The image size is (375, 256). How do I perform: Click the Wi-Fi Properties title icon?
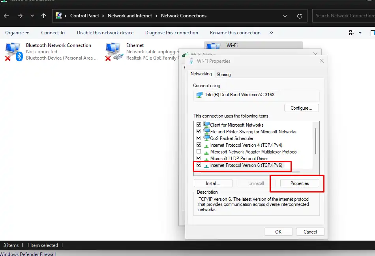tap(191, 61)
